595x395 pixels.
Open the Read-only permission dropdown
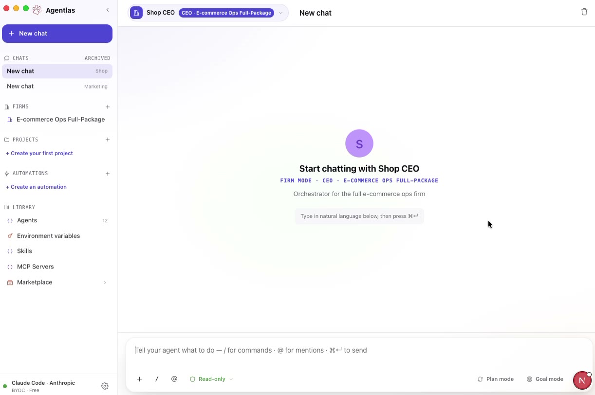pos(211,379)
